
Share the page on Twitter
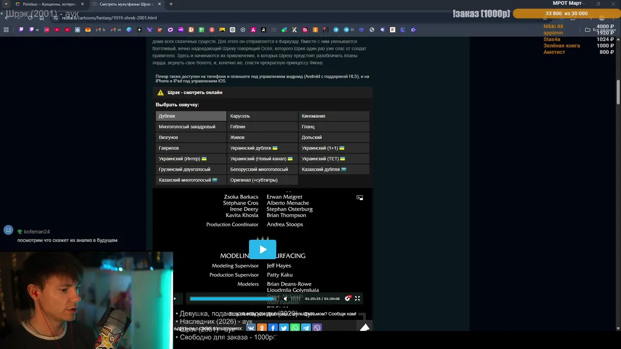[284, 328]
